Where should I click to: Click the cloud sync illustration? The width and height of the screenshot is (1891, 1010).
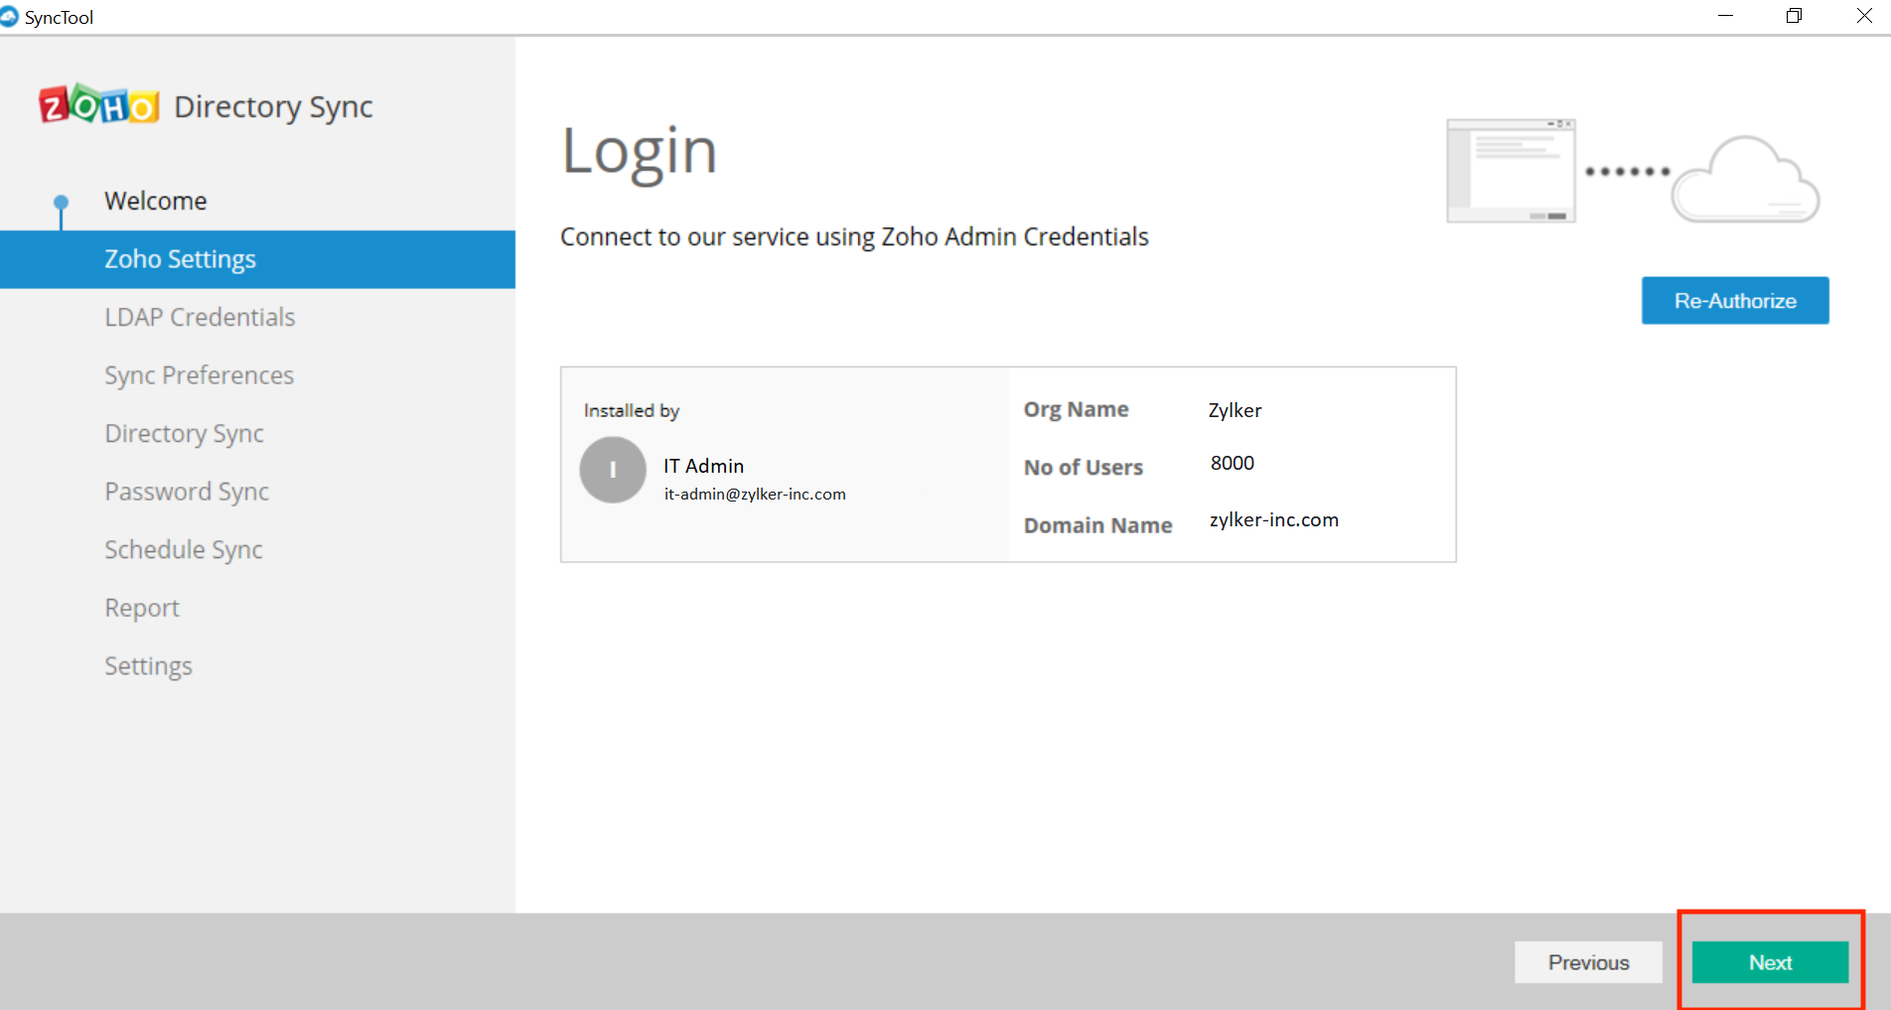(1632, 171)
